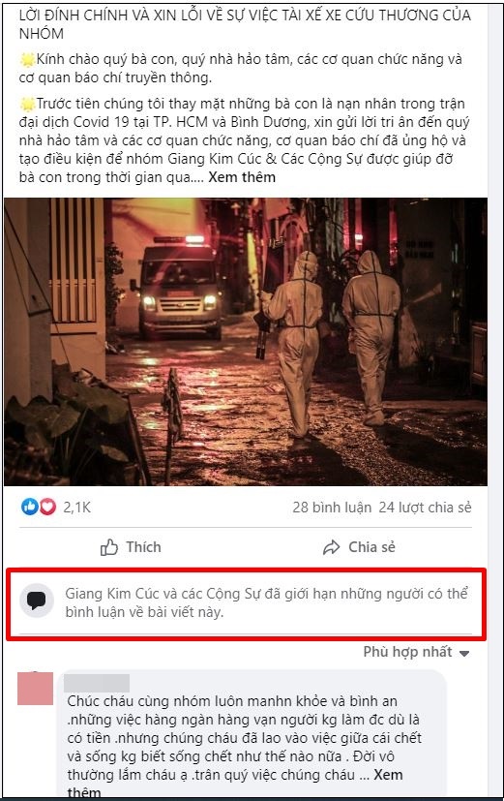504x801 pixels.
Task: Click the blurred commenter name
Action: [97, 683]
